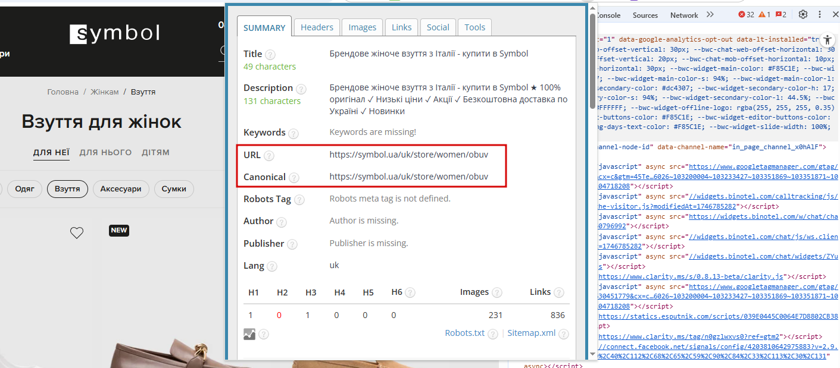840x368 pixels.
Task: Add product to wishlist with heart icon
Action: point(77,233)
